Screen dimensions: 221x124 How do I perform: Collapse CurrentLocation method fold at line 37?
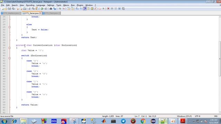(10, 48)
